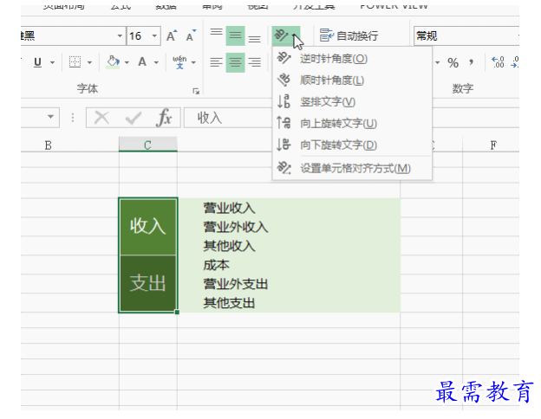Open the font name dropdown arrow
This screenshot has width=541, height=419.
[x=120, y=35]
